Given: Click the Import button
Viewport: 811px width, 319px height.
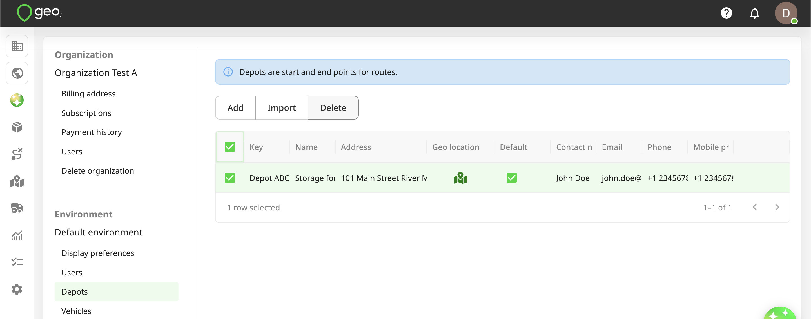Looking at the screenshot, I should 282,108.
